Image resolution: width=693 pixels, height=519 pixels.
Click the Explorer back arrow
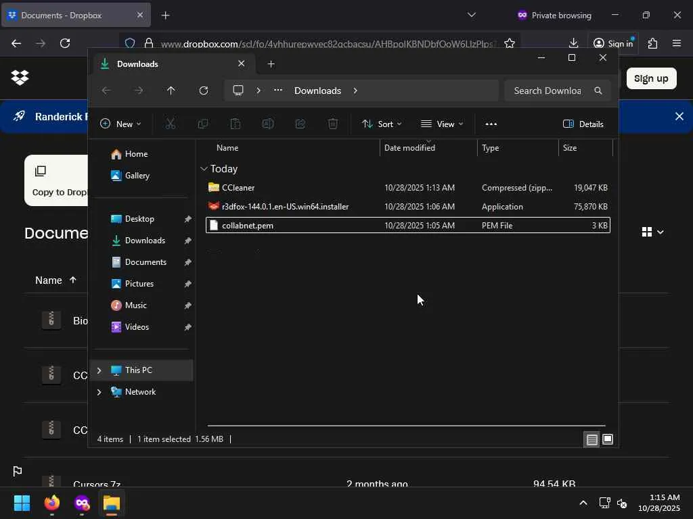106,91
